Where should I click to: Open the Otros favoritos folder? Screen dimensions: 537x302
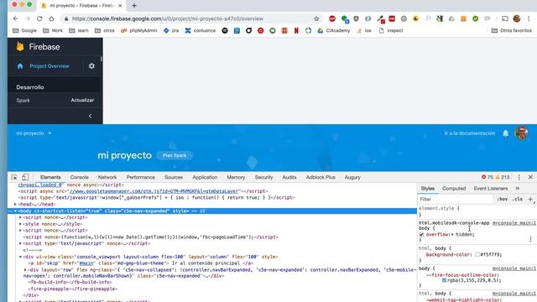[511, 30]
